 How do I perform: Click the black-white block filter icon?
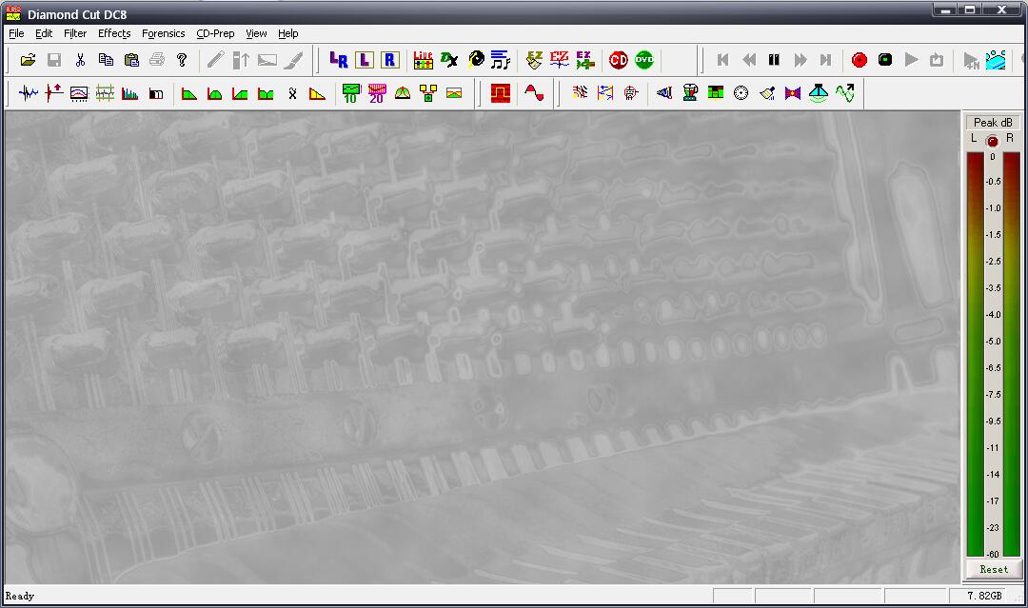pyautogui.click(x=156, y=93)
